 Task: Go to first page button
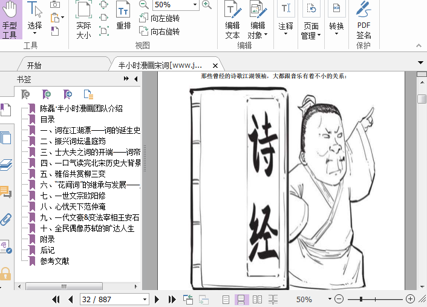56,299
